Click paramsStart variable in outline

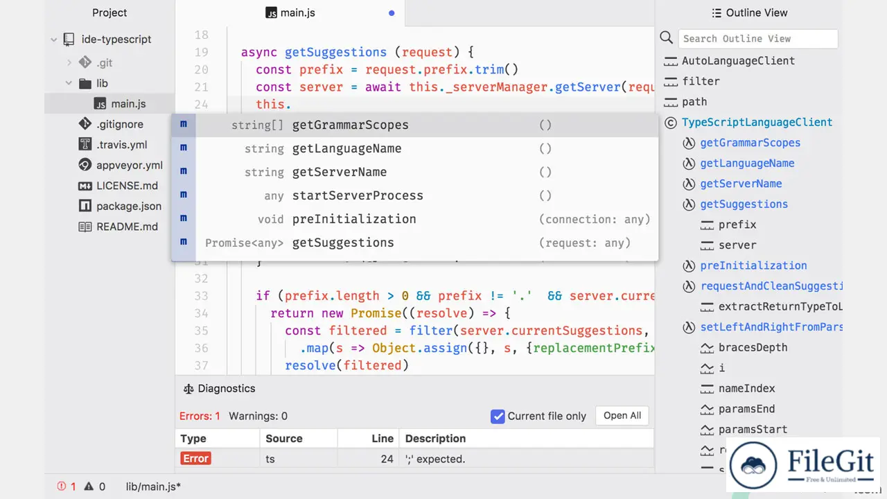[753, 429]
